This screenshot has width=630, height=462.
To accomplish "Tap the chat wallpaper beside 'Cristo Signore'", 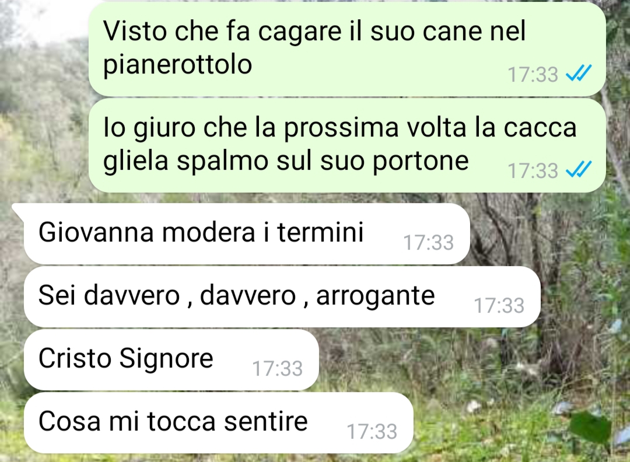I will tap(462, 359).
